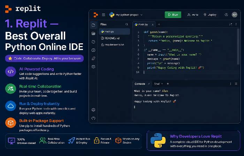Run the project with the green Run button

173,15
